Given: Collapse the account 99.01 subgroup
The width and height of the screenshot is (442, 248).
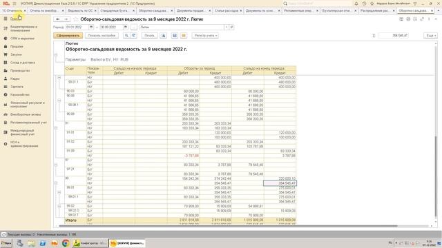Looking at the screenshot, I should coord(59,192).
